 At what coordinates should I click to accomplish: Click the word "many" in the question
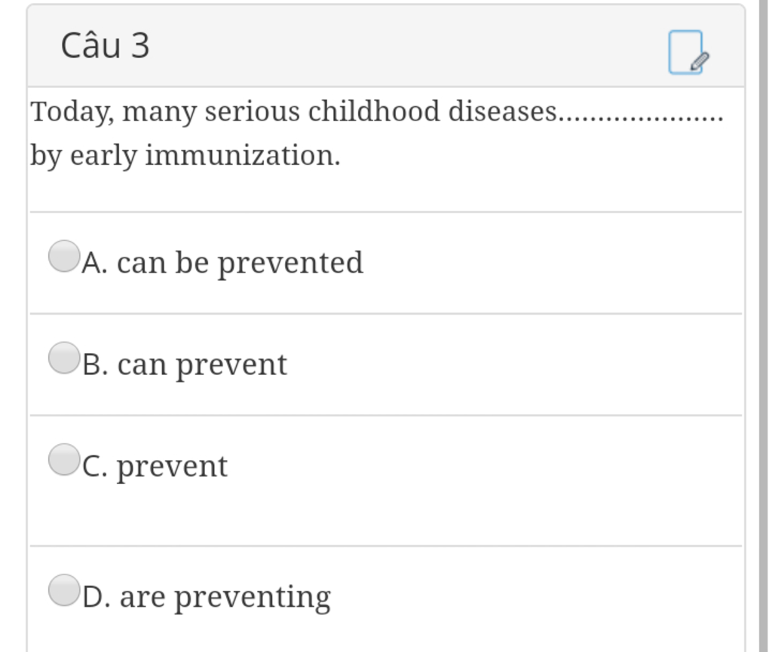160,113
